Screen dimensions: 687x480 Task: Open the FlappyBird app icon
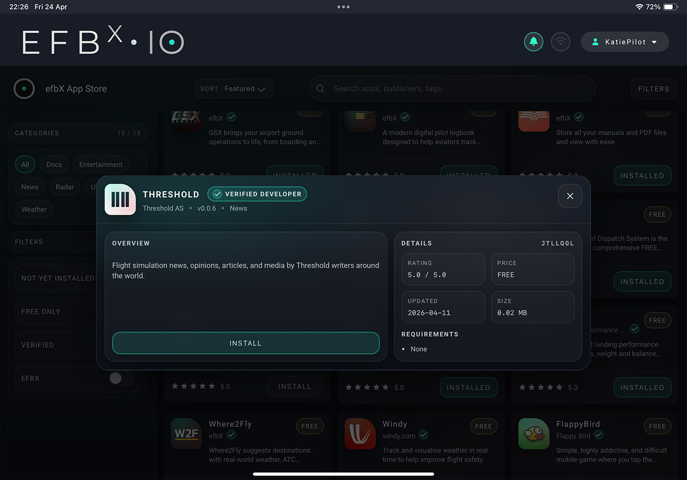coord(533,434)
